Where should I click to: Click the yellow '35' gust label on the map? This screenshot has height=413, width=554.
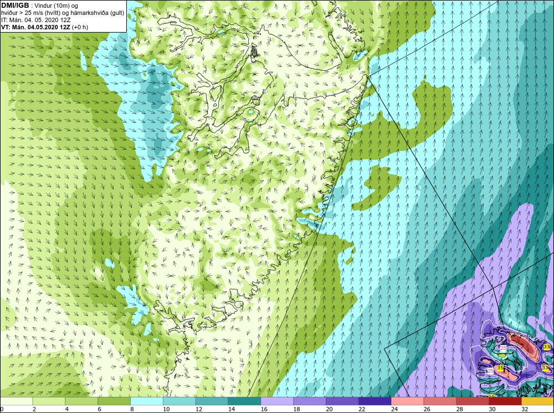coord(500,368)
